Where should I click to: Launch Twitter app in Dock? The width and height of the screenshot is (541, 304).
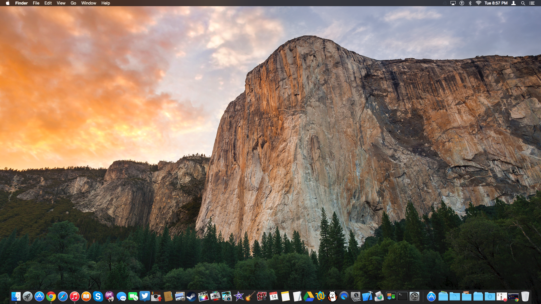[145, 296]
